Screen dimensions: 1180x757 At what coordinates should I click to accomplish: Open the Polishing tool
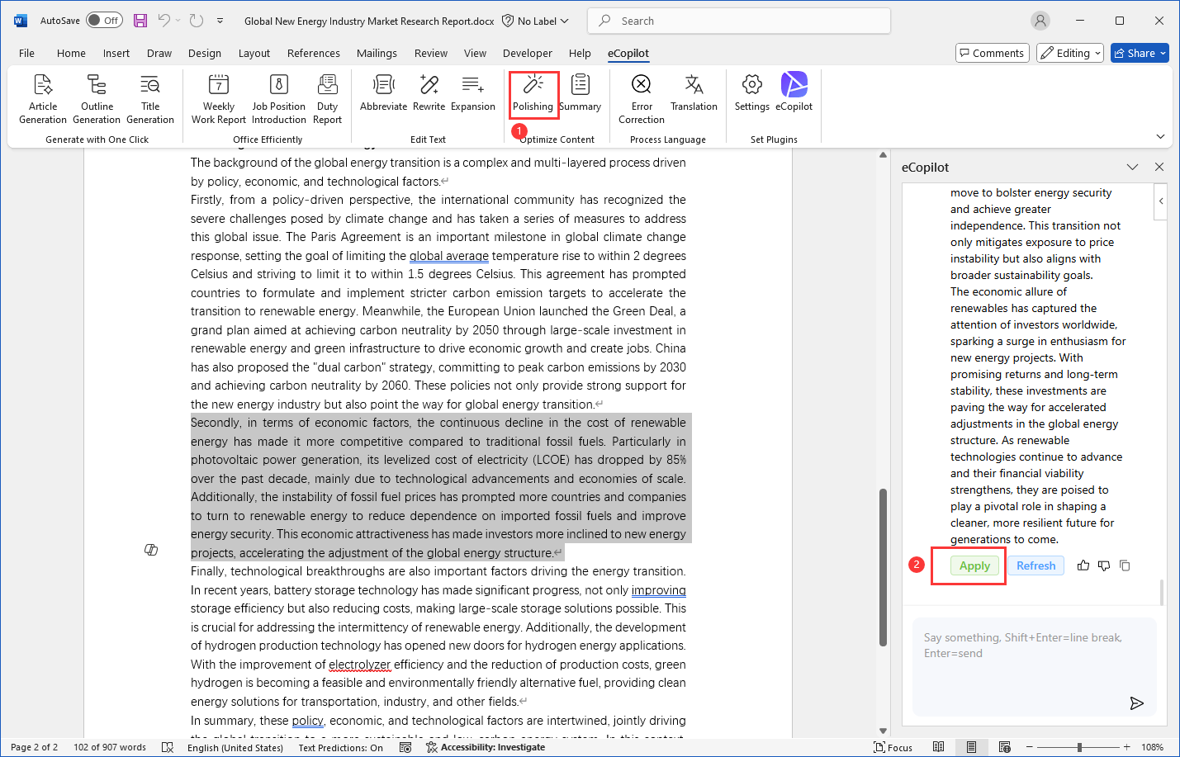(533, 92)
